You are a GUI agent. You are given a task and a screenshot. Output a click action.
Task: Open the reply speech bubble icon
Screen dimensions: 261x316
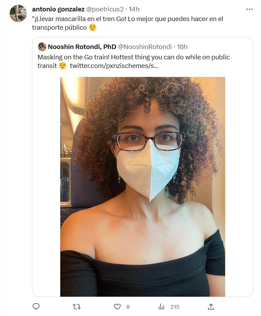point(36,307)
